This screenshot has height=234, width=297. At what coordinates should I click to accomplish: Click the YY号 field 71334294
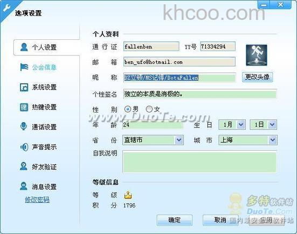218,46
